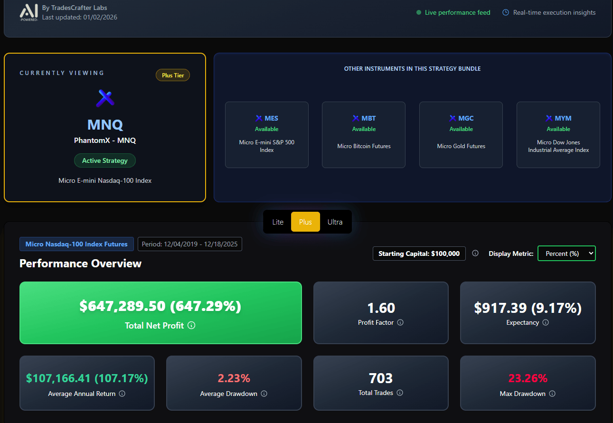Click the Period 12/04/2019 - 12/18/2025 tag
613x423 pixels.
pos(190,244)
